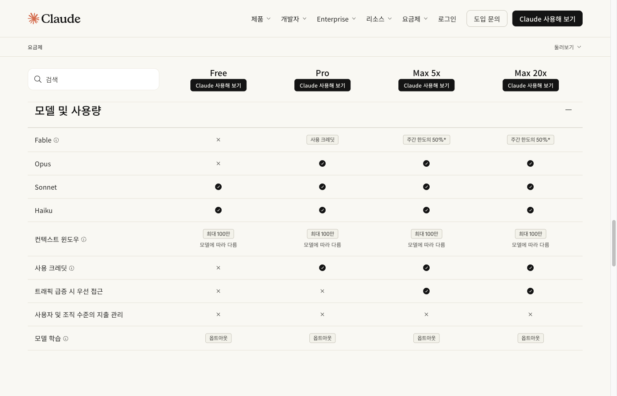Click 옵트아웃 badge in Pro column
The image size is (617, 396).
pos(322,338)
